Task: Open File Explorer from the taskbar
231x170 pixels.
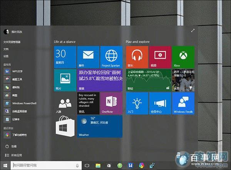Action: pos(98,166)
